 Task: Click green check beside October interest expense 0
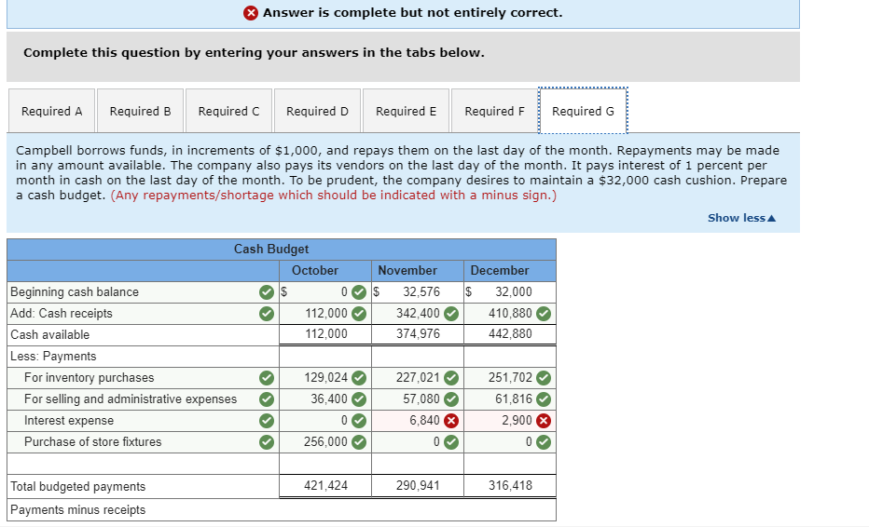point(359,421)
